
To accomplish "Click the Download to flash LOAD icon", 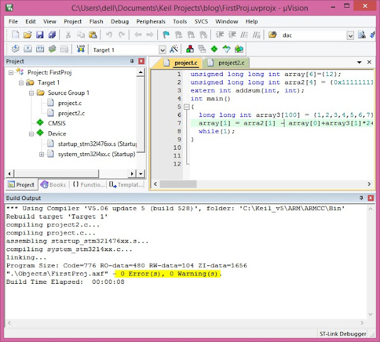I will [81, 49].
